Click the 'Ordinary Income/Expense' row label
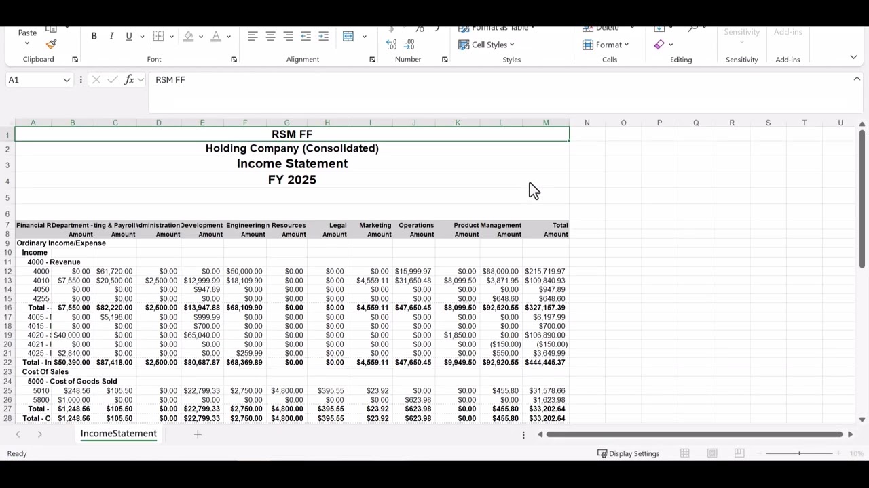Screen dimensions: 869x488 point(61,243)
